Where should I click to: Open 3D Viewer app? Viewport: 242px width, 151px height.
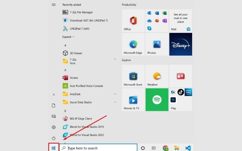[x=72, y=53]
